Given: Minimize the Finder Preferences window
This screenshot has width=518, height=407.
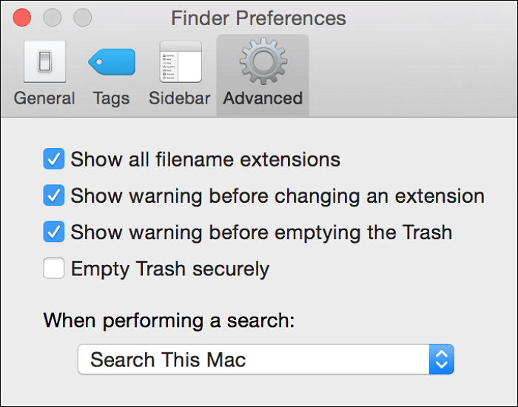Looking at the screenshot, I should (x=53, y=17).
